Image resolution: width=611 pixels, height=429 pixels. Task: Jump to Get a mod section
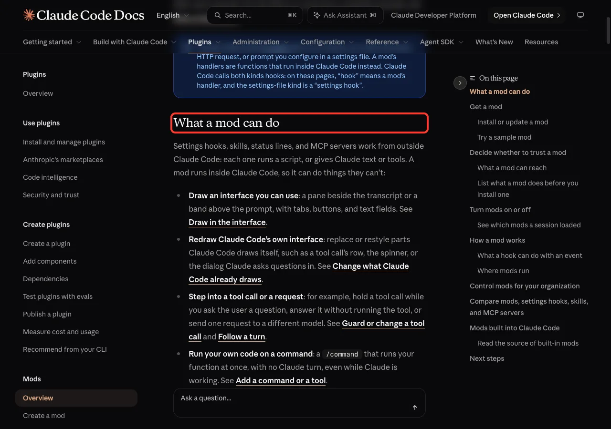pyautogui.click(x=486, y=107)
